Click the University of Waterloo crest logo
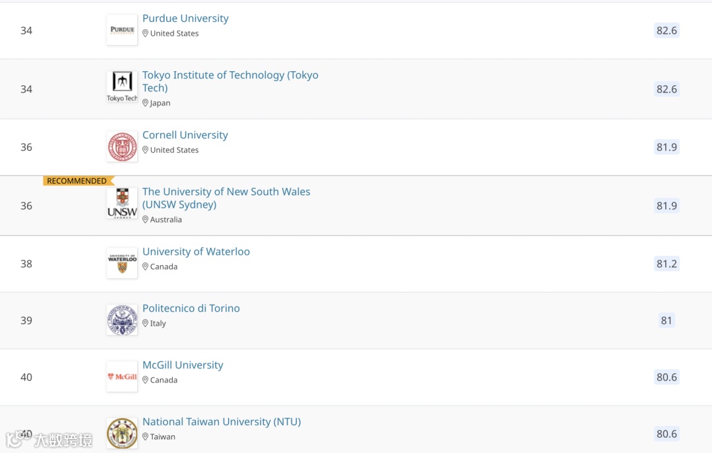712x453 pixels. click(122, 263)
